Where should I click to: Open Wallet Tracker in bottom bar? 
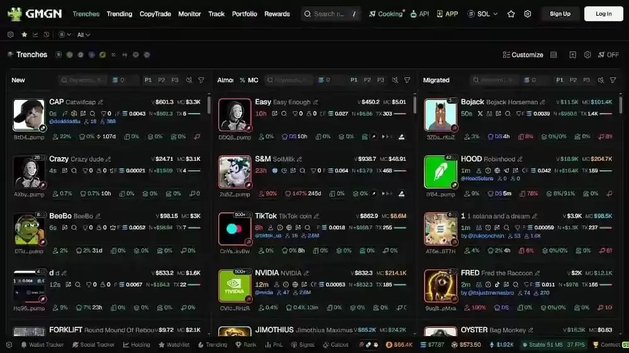coord(42,345)
